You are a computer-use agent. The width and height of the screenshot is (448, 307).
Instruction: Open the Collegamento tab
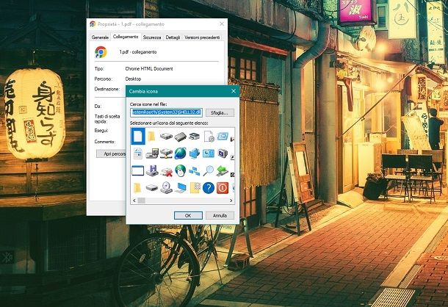(x=126, y=37)
